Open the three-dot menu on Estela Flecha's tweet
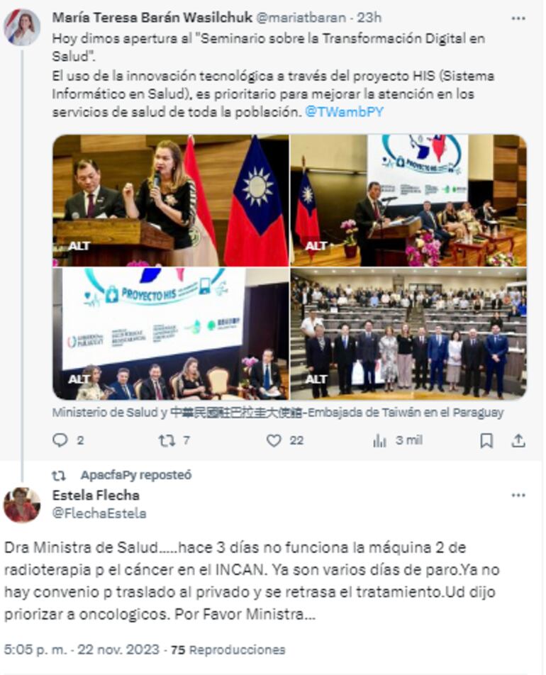 click(518, 495)
